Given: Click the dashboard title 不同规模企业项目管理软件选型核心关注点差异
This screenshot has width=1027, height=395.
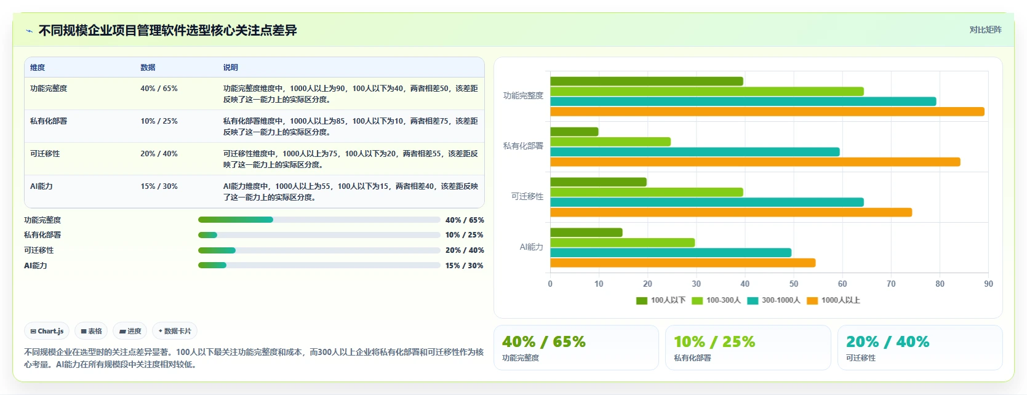Looking at the screenshot, I should click(168, 31).
